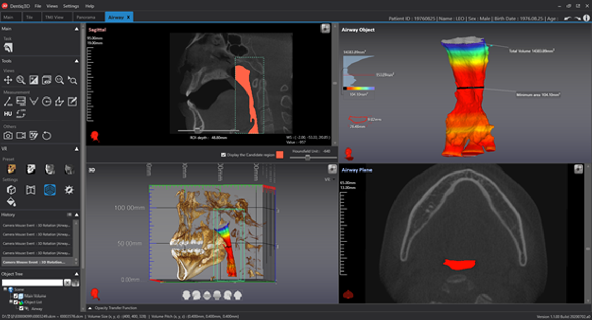Open the VR gear settings icon
Image resolution: width=592 pixels, height=320 pixels.
click(x=69, y=190)
